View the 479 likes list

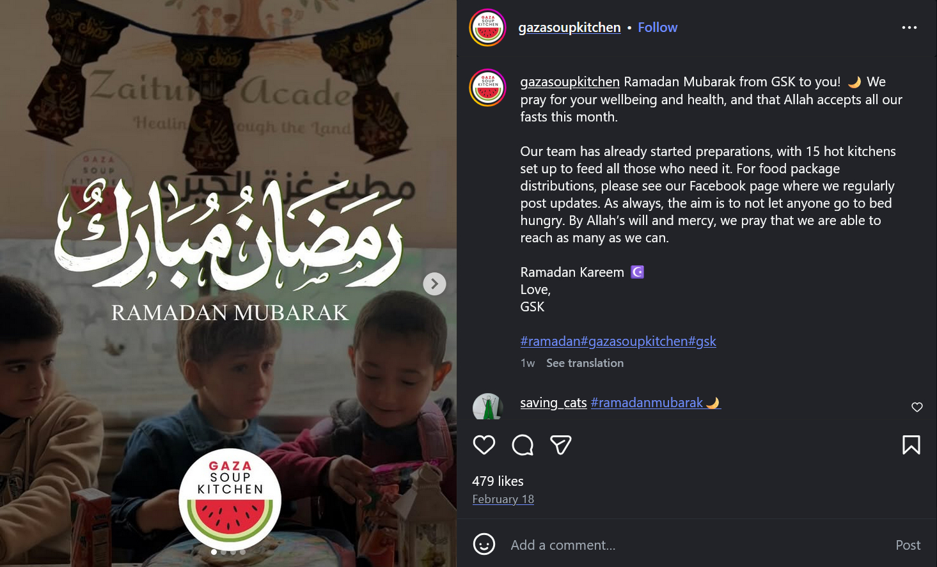coord(498,481)
